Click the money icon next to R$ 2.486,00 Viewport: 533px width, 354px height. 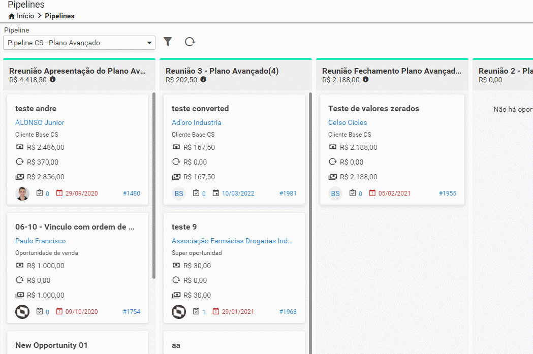pos(20,147)
